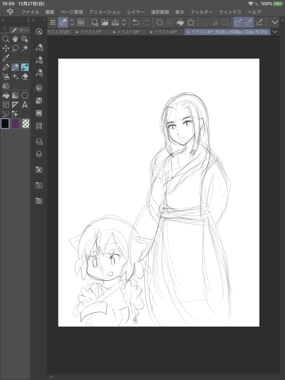Open canvas tab list dropdown arrow
The image size is (285, 380).
(x=275, y=32)
